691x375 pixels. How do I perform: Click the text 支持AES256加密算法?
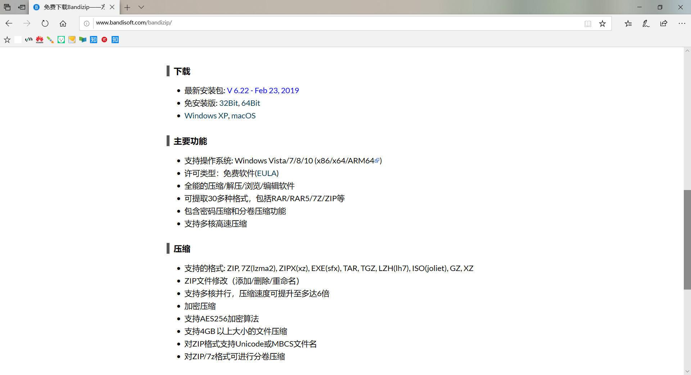pos(222,319)
